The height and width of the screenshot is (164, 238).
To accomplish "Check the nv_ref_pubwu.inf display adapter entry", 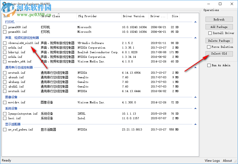I will point(4,129).
